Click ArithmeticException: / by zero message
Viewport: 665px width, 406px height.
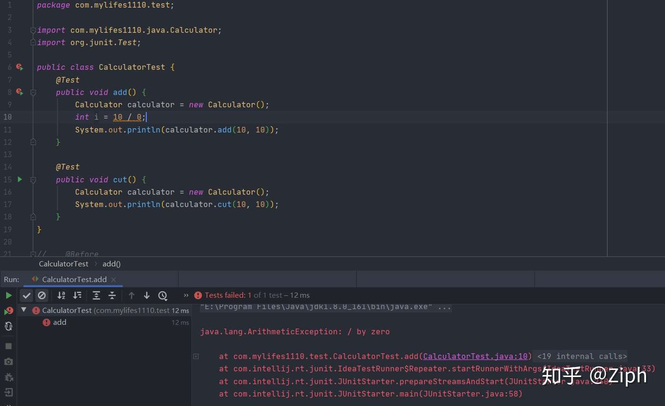point(295,331)
